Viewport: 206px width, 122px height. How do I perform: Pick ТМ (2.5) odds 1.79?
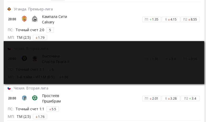(x=40, y=37)
